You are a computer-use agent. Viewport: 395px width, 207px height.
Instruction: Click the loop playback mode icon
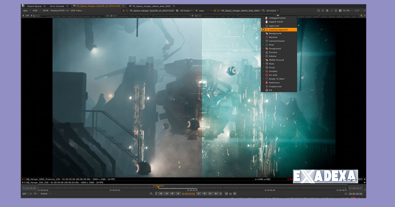(220, 193)
